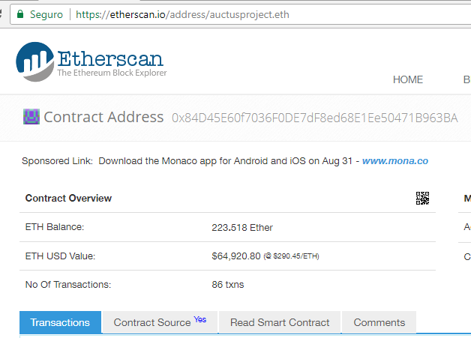This screenshot has width=471, height=338.
Task: Click the green secure padlock icon
Action: click(20, 14)
